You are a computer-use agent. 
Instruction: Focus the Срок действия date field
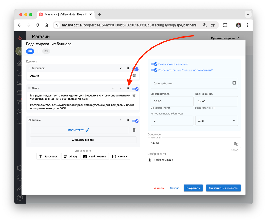(194, 83)
